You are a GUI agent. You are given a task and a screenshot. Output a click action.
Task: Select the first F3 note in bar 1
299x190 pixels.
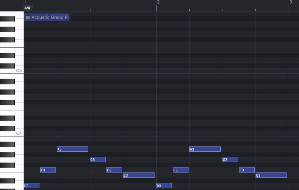48,170
